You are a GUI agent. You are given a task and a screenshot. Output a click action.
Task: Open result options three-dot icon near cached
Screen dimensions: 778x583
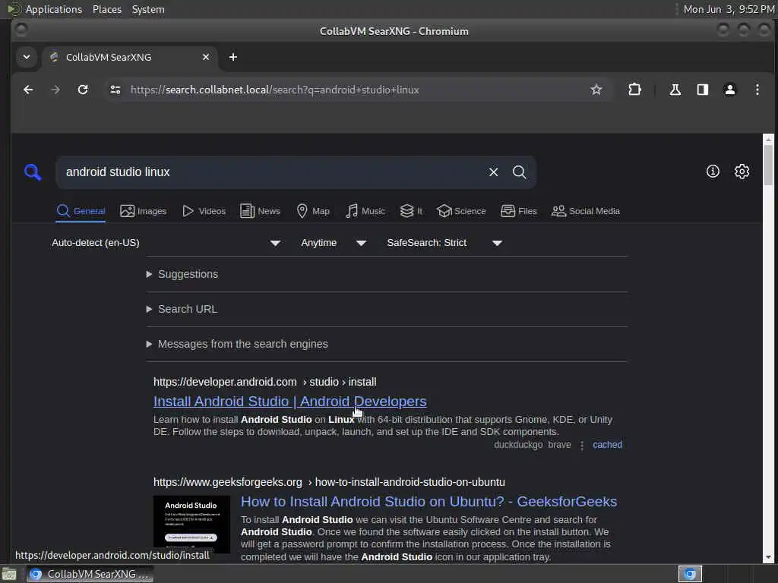click(x=582, y=445)
